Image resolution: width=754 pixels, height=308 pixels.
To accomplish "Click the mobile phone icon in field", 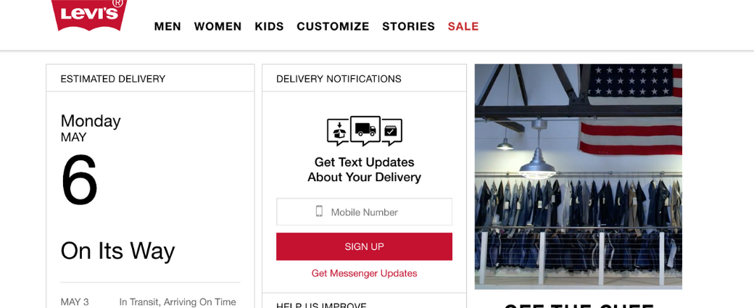I will (319, 212).
